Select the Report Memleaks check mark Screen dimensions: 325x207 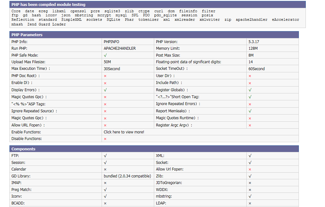250,111
